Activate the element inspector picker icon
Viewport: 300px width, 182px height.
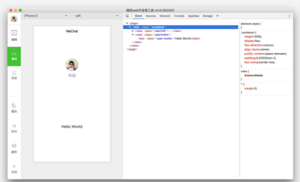pos(127,16)
